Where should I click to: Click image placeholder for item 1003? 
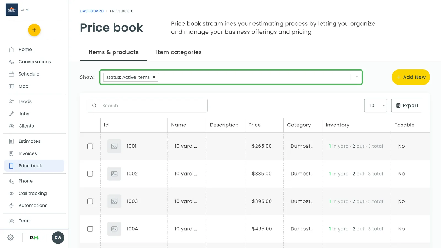tap(114, 201)
